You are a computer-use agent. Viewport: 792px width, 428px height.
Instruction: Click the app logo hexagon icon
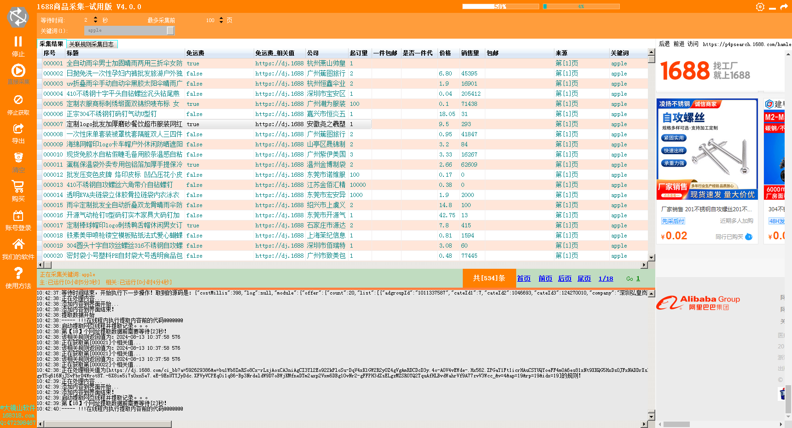[x=18, y=17]
